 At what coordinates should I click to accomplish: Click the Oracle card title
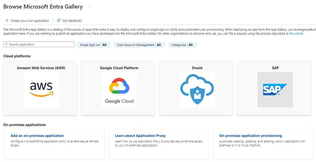coord(197,68)
